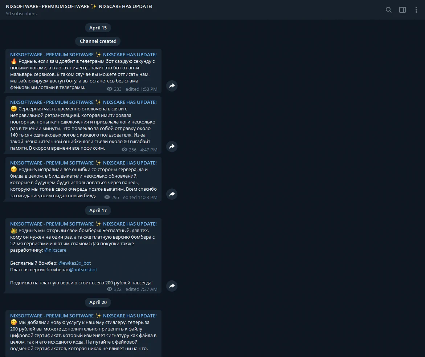Image resolution: width=425 pixels, height=357 pixels.
Task: Click the sender name above "мы открыли свои бомберы"
Action: 83,224
